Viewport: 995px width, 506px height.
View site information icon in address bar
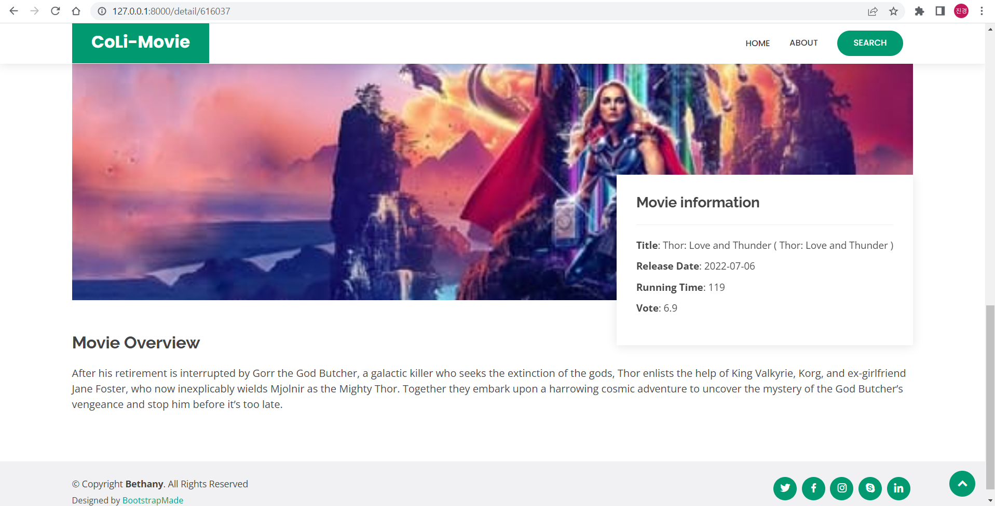[102, 11]
